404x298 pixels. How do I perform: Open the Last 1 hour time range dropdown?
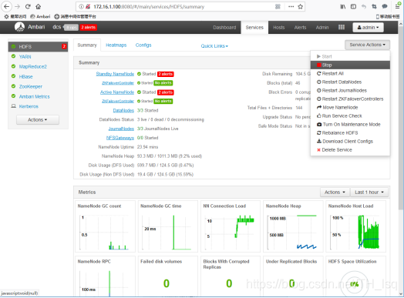click(x=369, y=193)
